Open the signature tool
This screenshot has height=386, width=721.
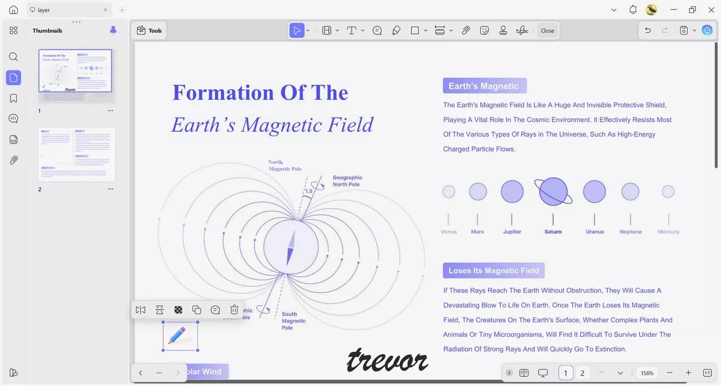(x=522, y=30)
